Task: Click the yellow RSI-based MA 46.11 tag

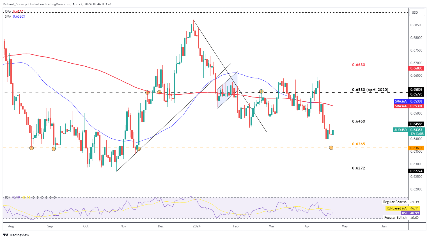Action: tap(402, 208)
